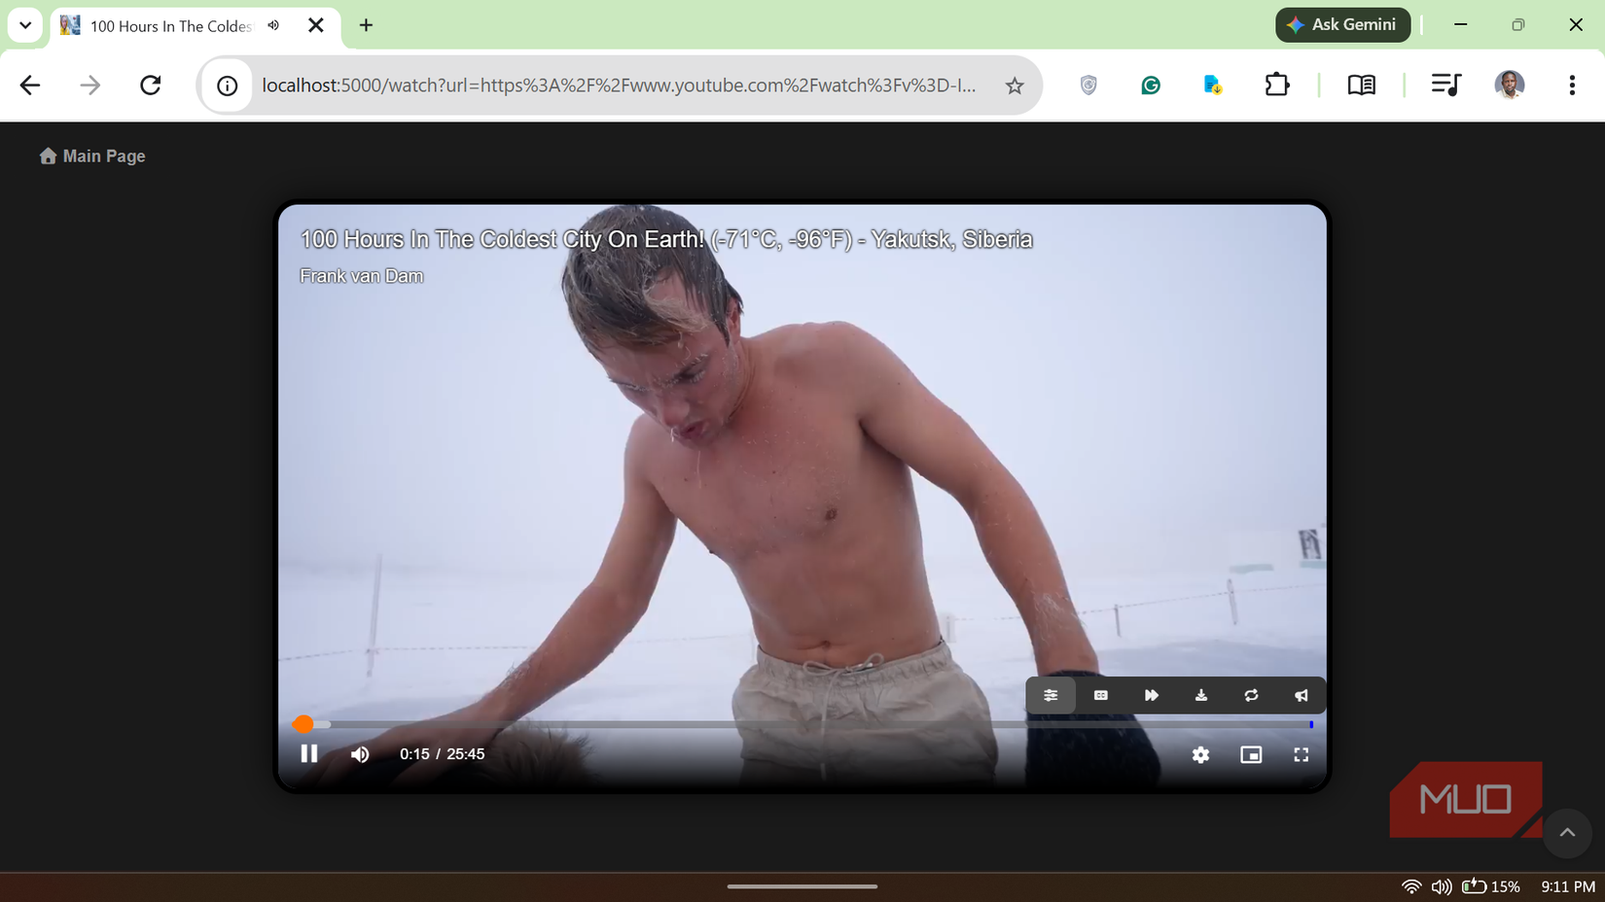Open player settings gear
The height and width of the screenshot is (902, 1605).
[1201, 755]
